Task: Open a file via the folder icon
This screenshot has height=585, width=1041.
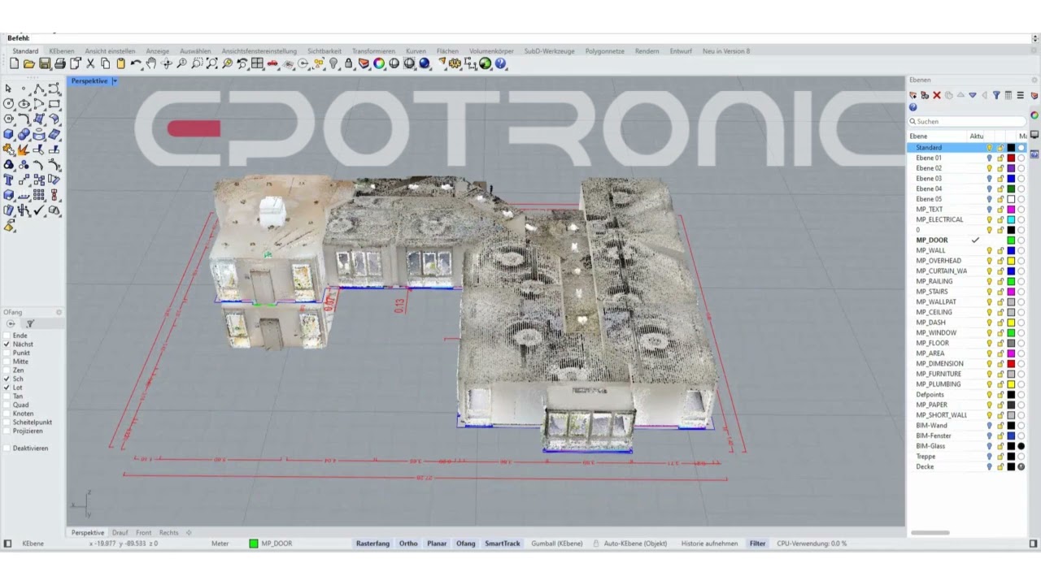Action: pyautogui.click(x=28, y=63)
